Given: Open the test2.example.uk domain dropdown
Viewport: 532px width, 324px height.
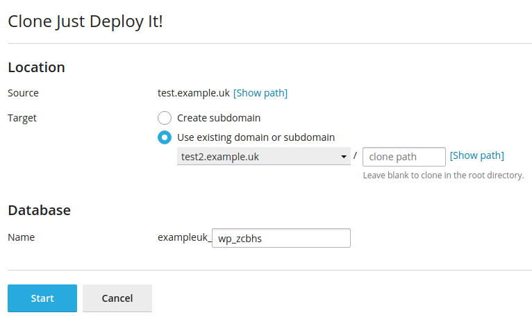Looking at the screenshot, I should pos(264,156).
